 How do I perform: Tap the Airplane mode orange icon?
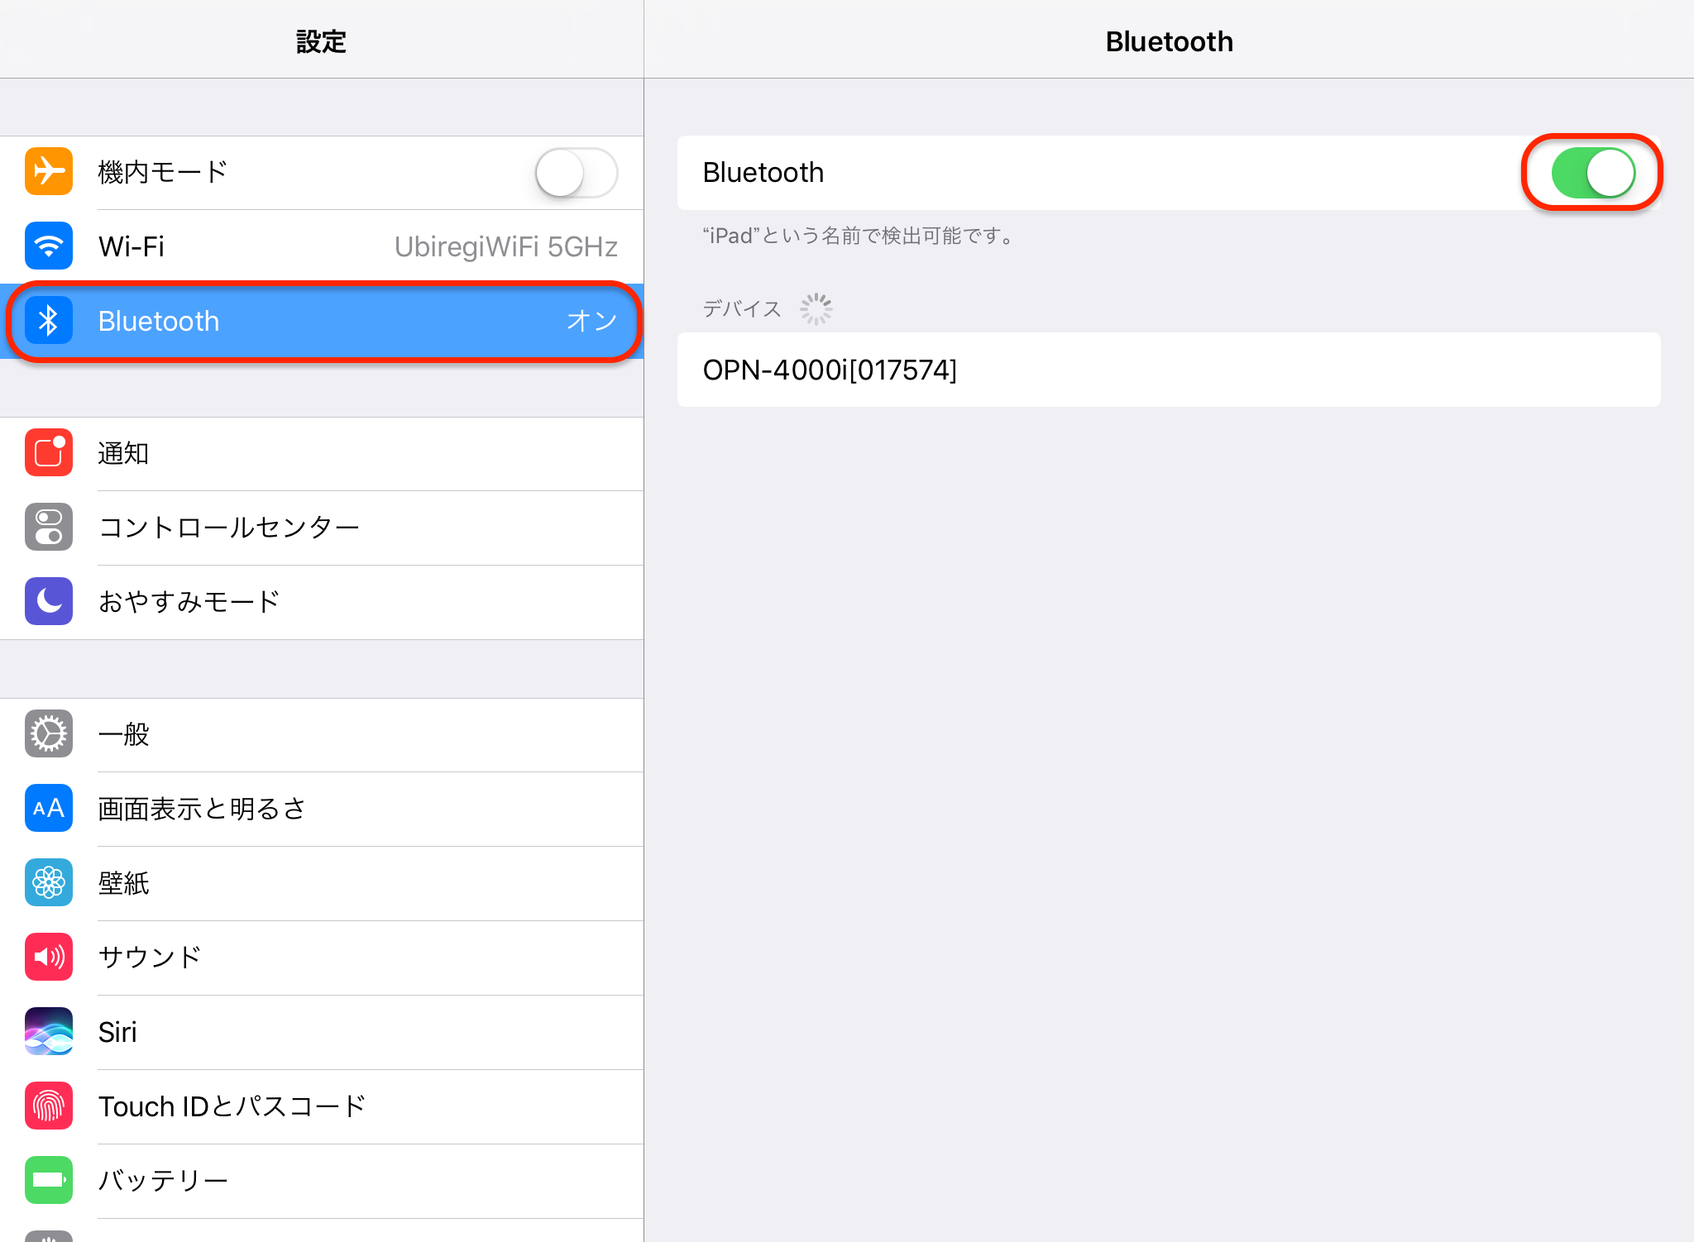coord(49,172)
